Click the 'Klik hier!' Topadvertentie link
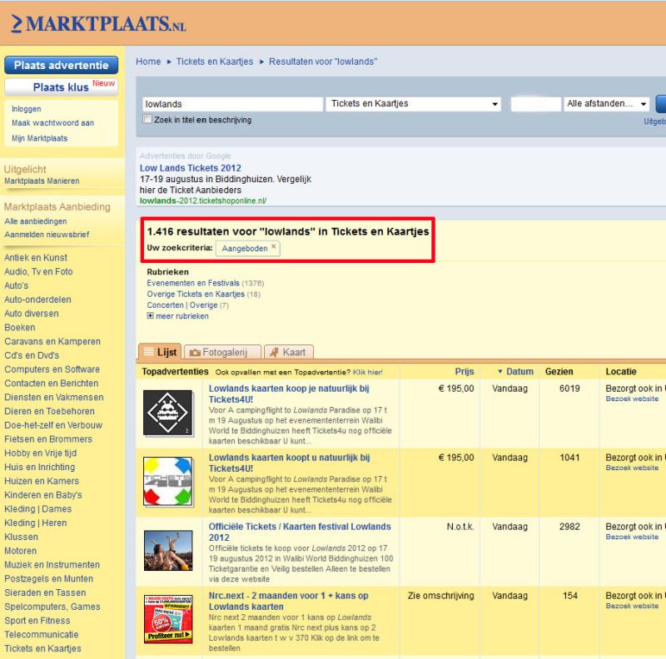 click(x=368, y=373)
